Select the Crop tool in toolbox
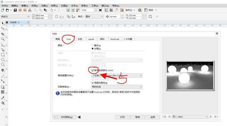 pos(3,34)
